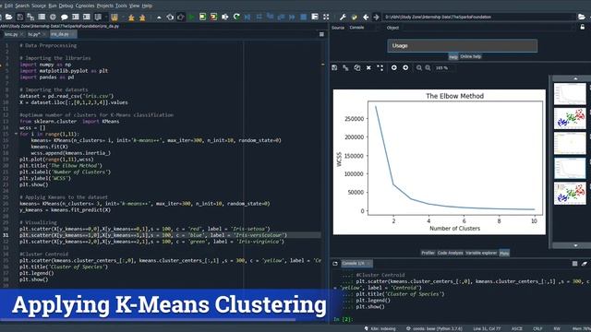This screenshot has height=332, width=591.
Task: Switch to Variable explorer tab
Action: click(481, 253)
